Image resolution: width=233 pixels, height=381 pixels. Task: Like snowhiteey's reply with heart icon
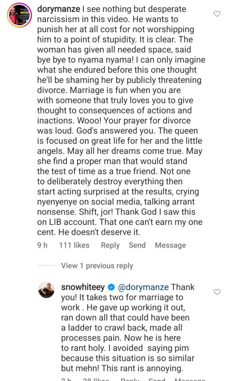(217, 292)
